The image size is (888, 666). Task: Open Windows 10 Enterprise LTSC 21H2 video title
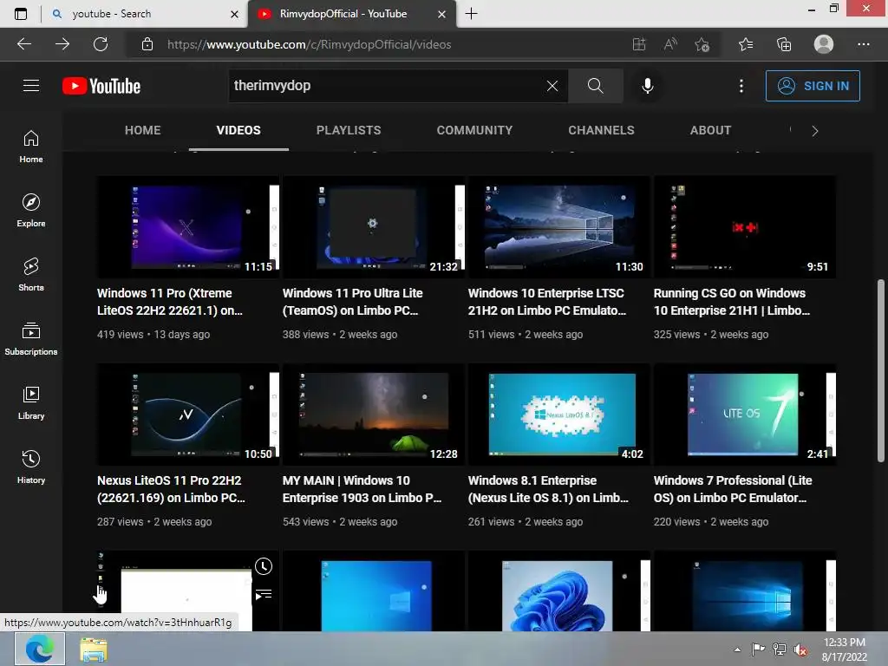pos(546,302)
